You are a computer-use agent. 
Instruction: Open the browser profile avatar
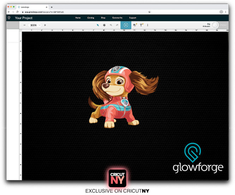(221, 12)
